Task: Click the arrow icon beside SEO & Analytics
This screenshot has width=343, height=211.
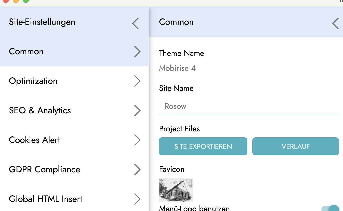Action: tap(137, 111)
